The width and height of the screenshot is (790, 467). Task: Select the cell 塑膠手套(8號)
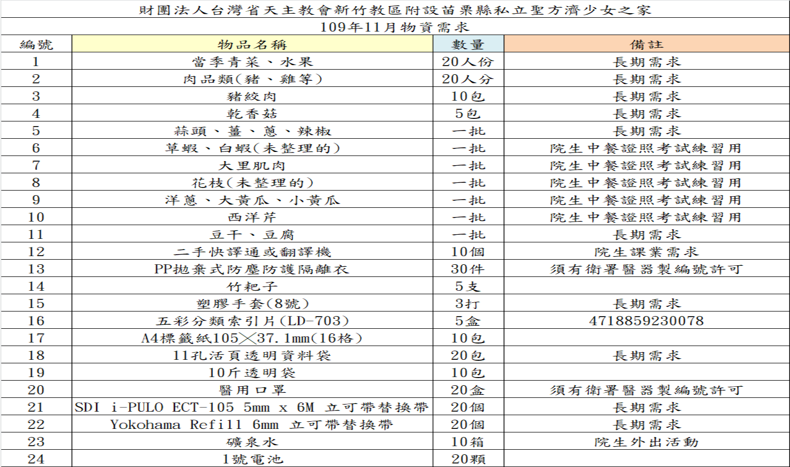[252, 303]
